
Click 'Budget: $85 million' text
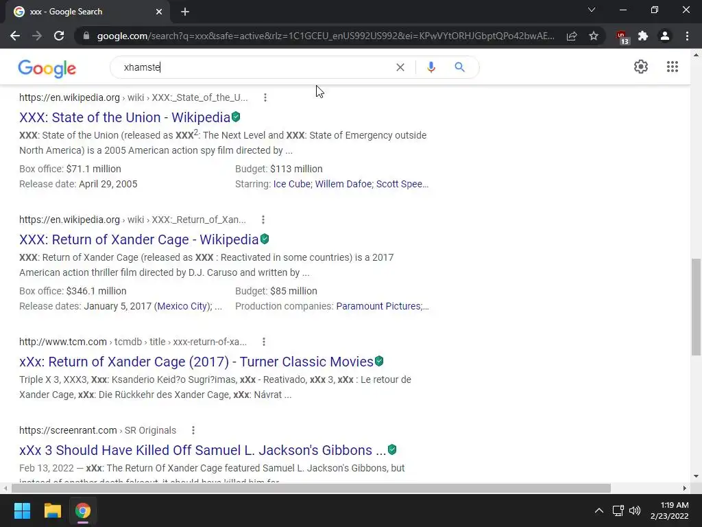[276, 291]
